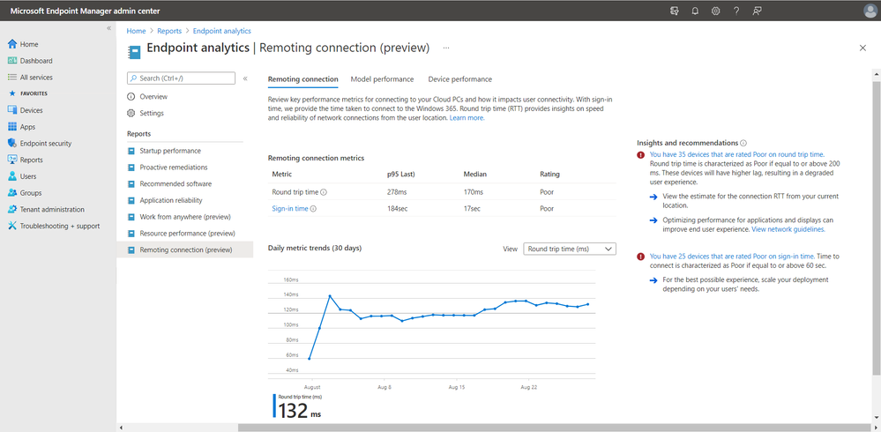
Task: Collapse the left navigation sidebar
Action: tap(109, 28)
